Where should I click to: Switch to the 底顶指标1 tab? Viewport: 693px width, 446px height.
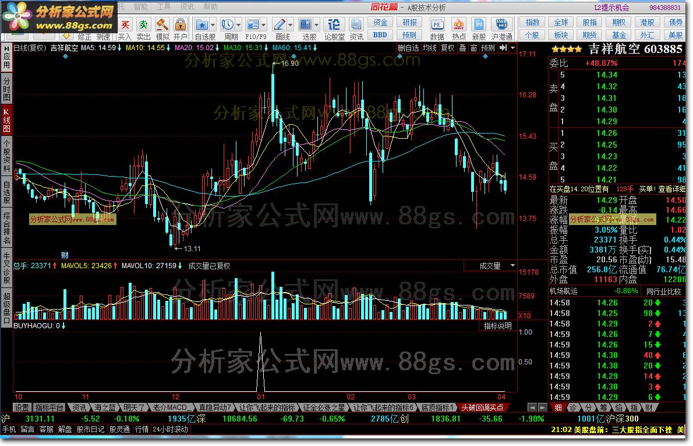click(437, 408)
